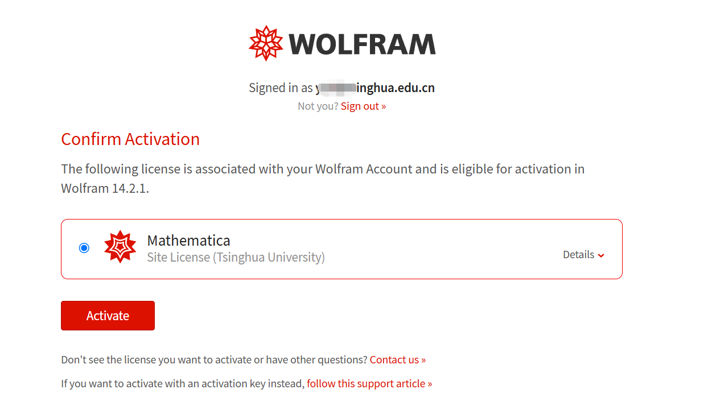Click the Wolfram spikey logo icon
The height and width of the screenshot is (418, 712).
click(266, 43)
